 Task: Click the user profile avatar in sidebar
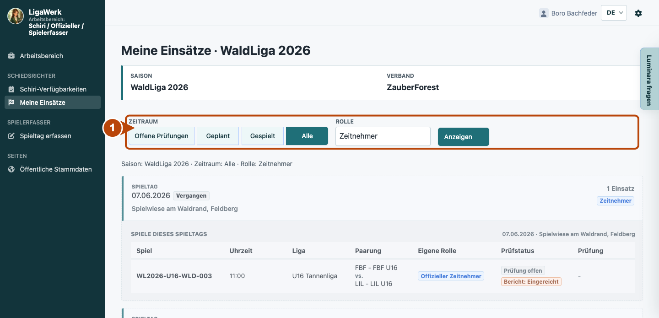click(x=16, y=16)
